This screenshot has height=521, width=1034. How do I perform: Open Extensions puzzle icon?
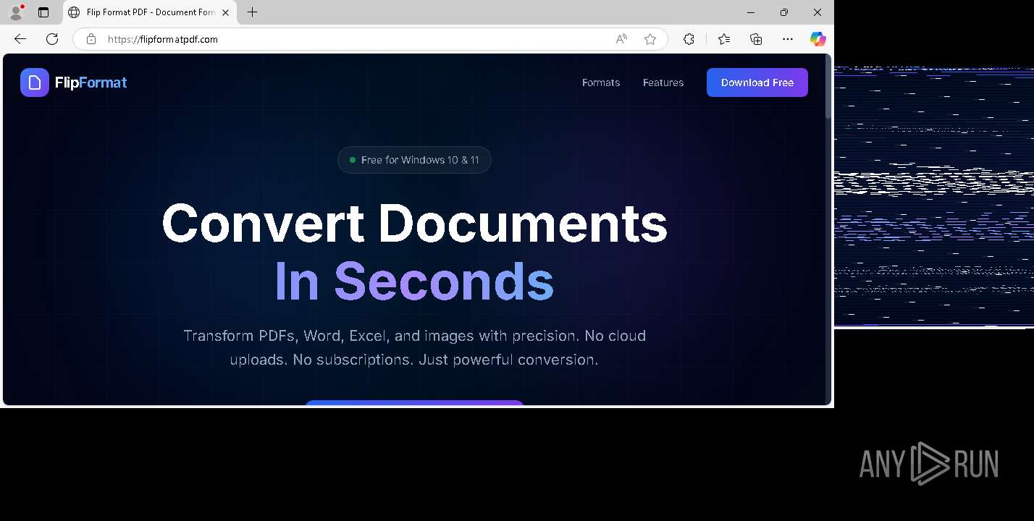click(689, 39)
